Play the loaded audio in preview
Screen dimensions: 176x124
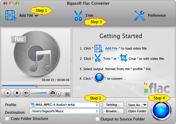coord(8,93)
